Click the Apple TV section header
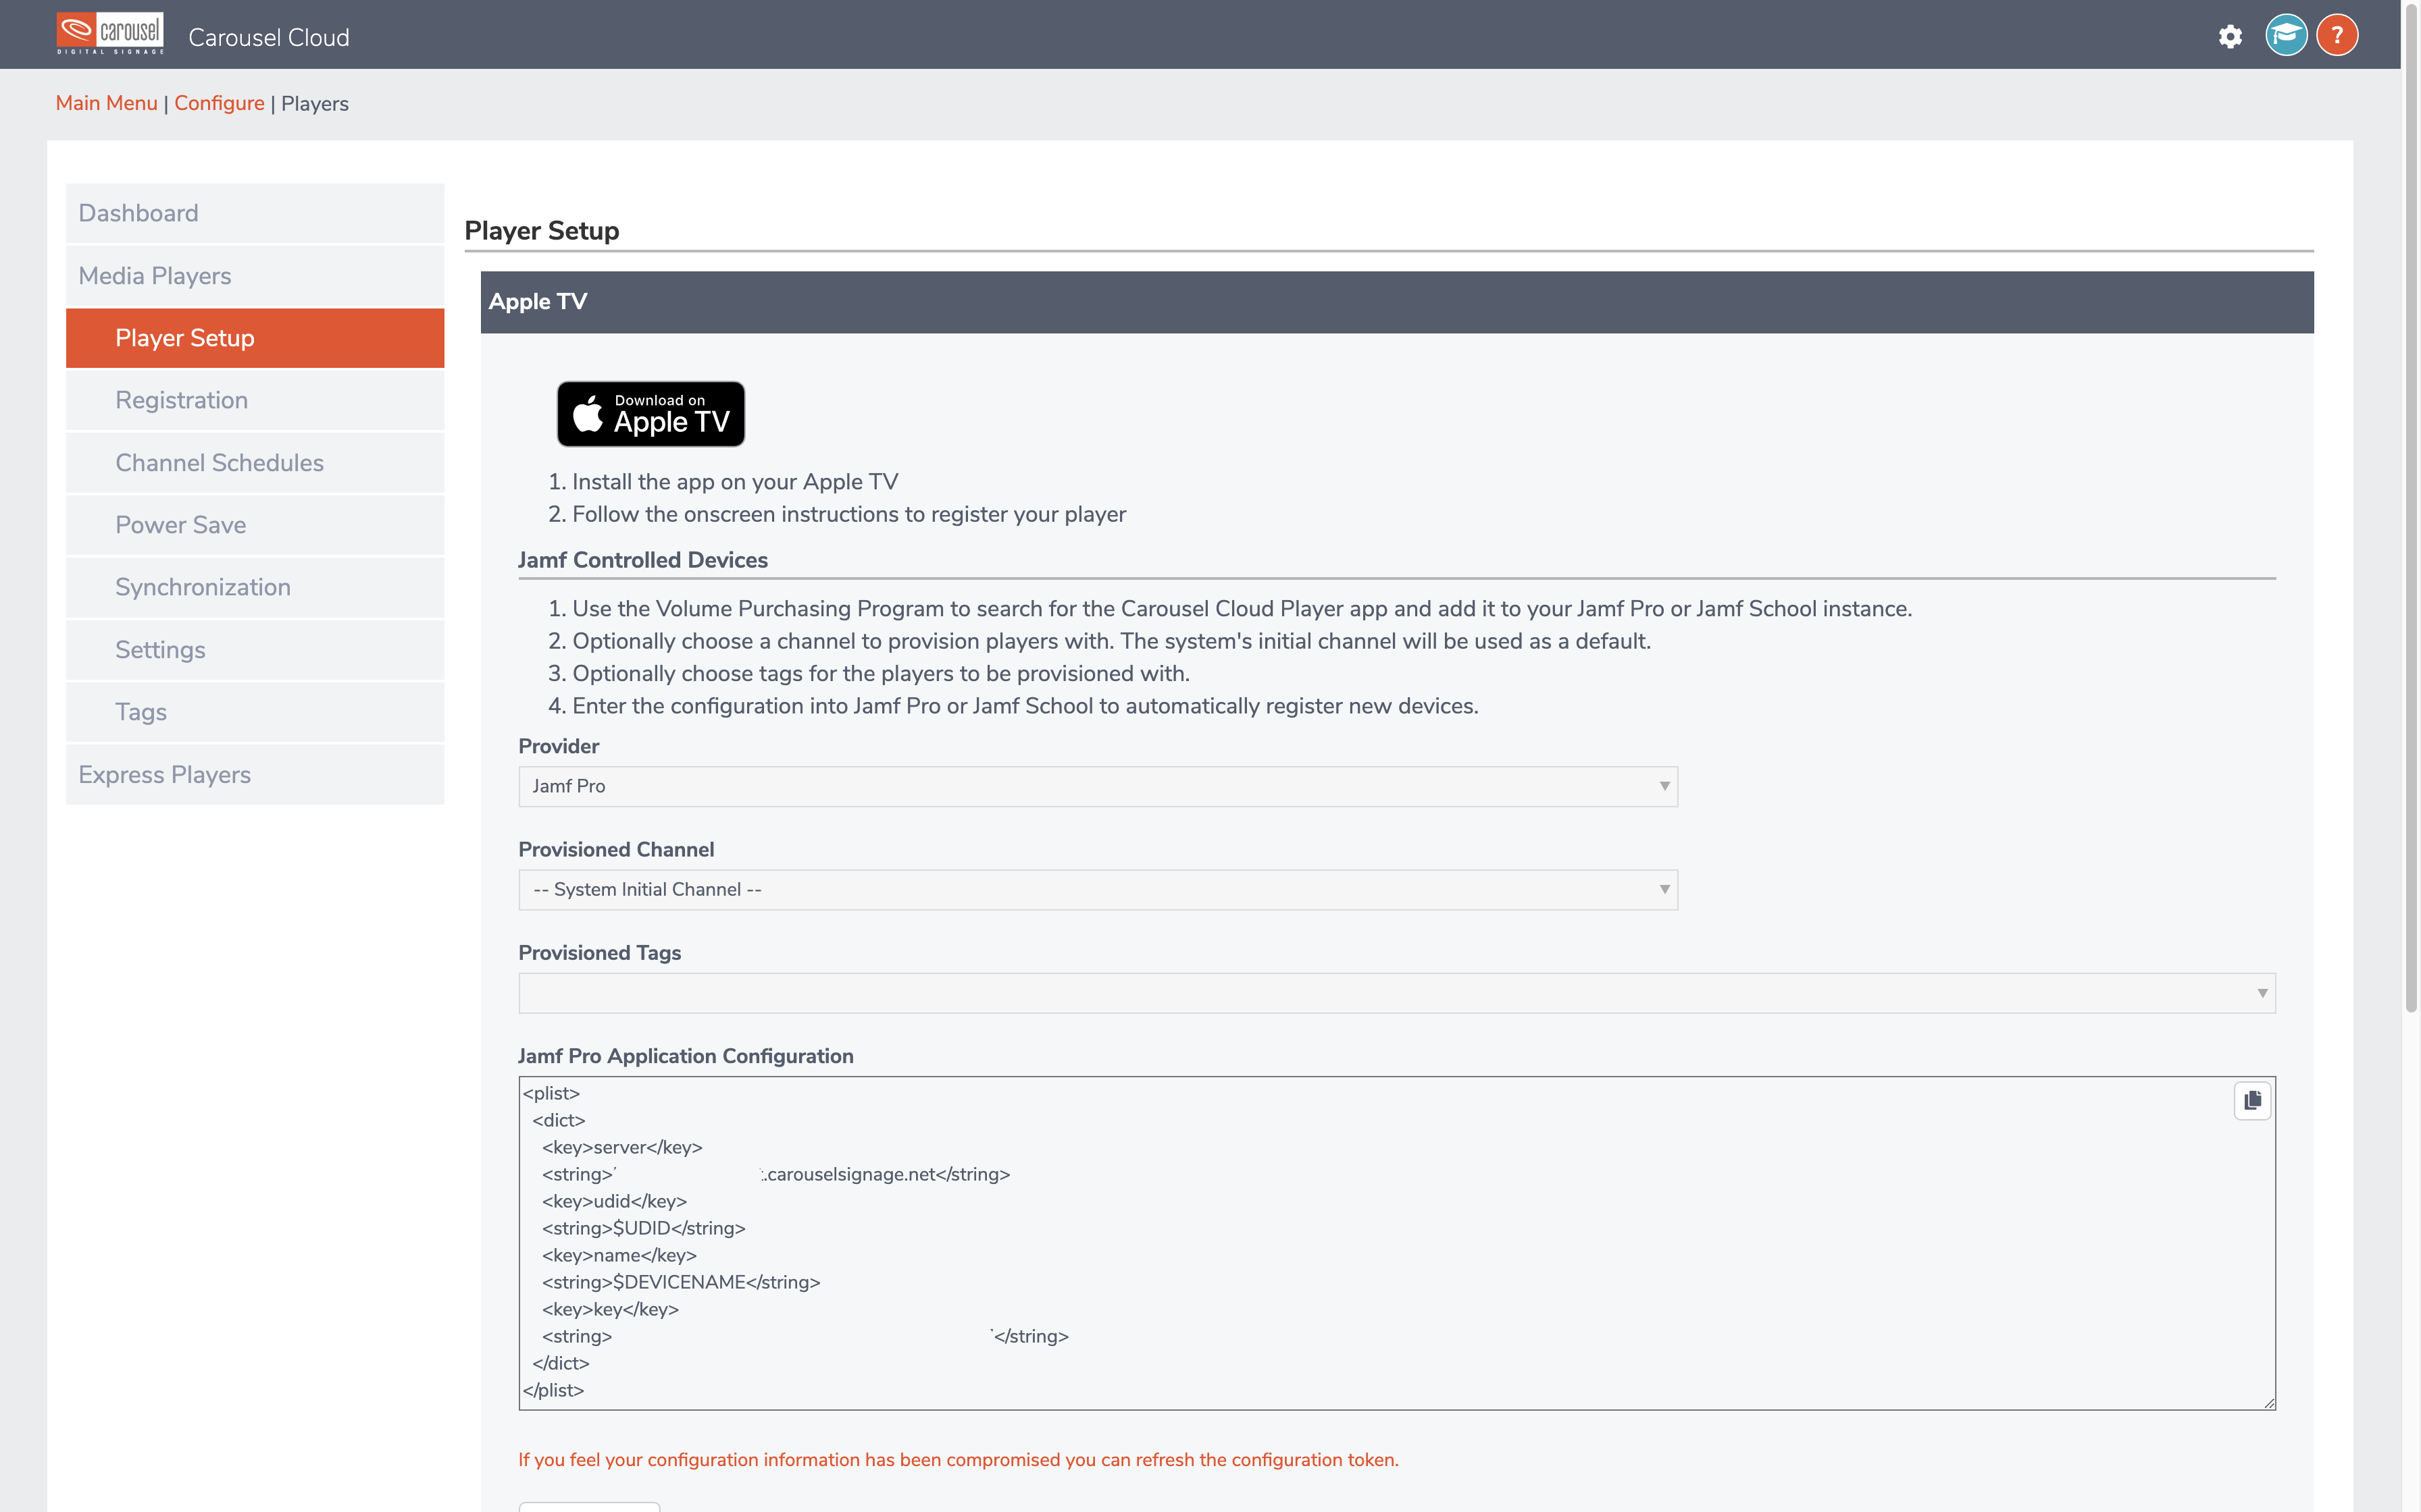The image size is (2421, 1512). click(1396, 302)
